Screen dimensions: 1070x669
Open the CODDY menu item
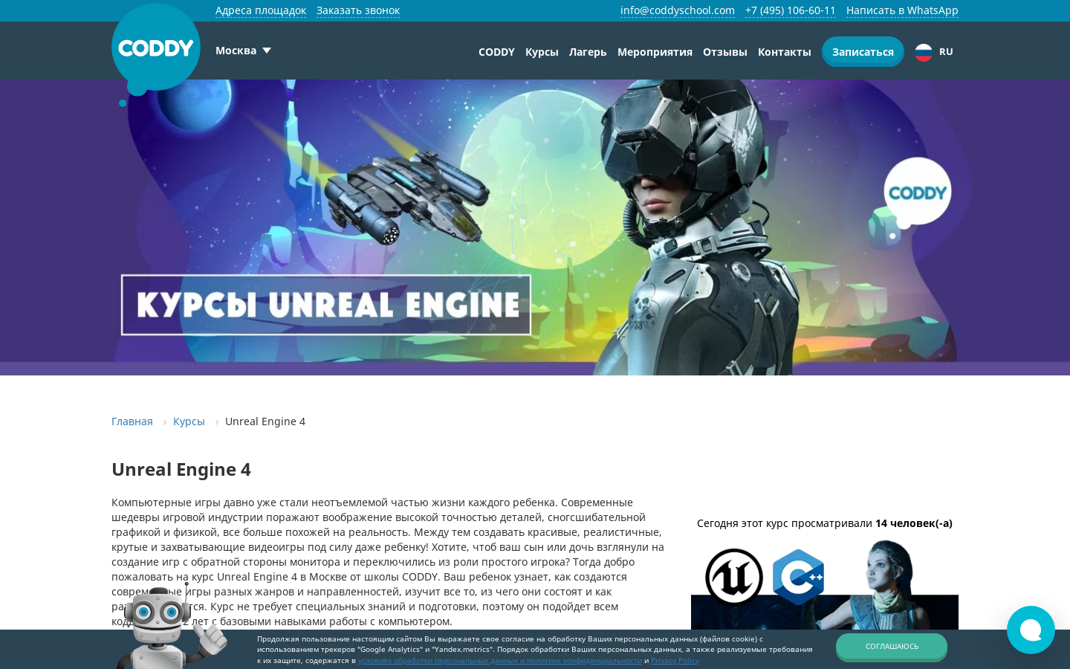pos(496,52)
